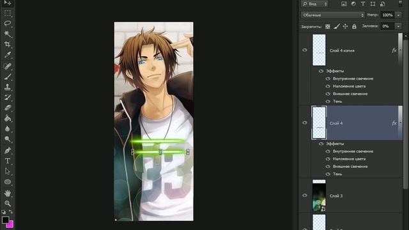Viewport: 409px width, 230px height.
Task: Click the opacity 100% value field
Action: click(388, 15)
